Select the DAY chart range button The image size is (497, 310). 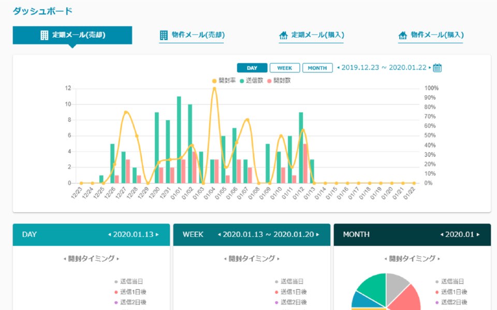pos(252,68)
